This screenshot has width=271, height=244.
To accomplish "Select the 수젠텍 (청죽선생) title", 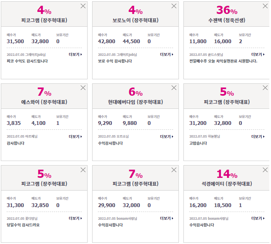I will [227, 21].
